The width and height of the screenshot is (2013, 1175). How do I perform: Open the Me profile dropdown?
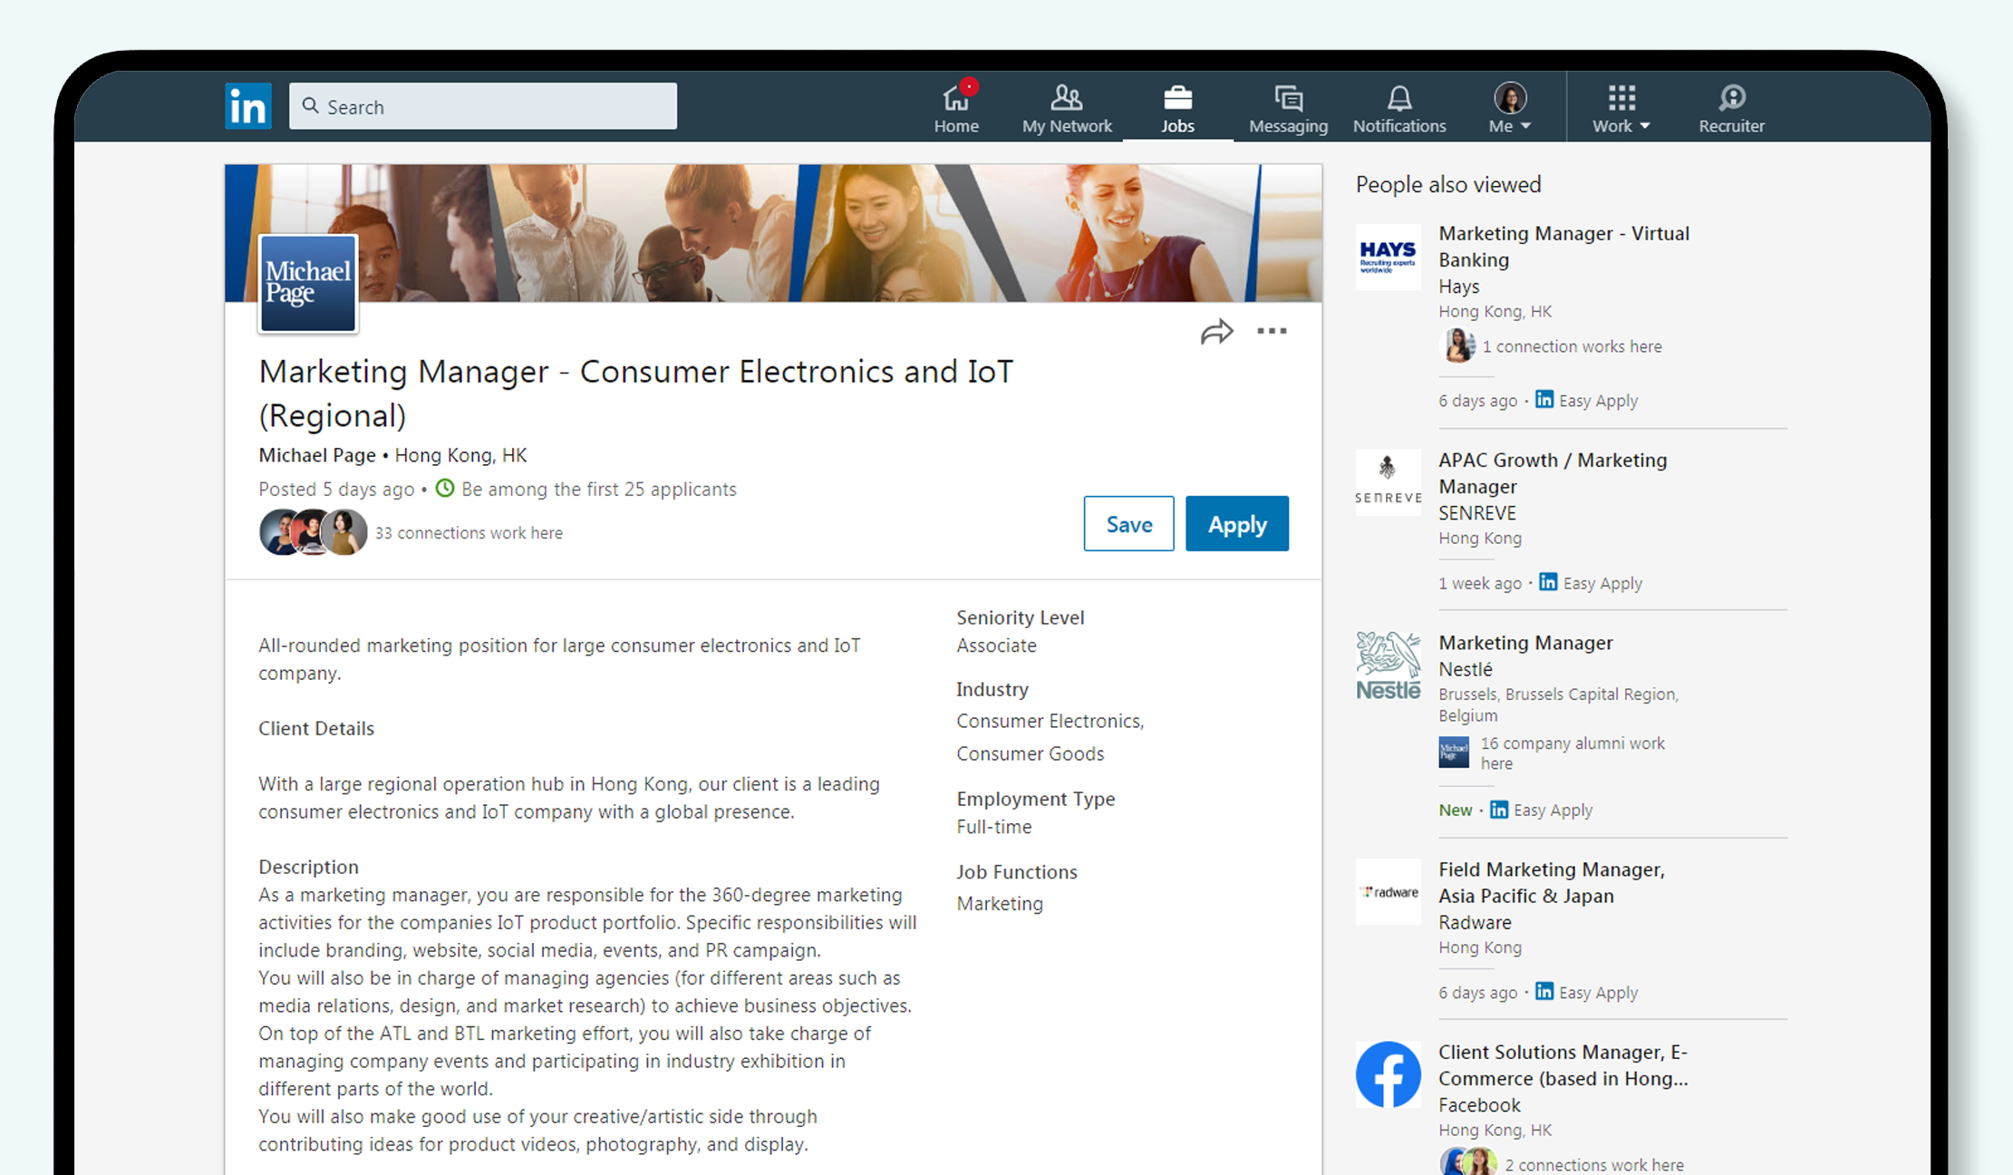pos(1508,106)
